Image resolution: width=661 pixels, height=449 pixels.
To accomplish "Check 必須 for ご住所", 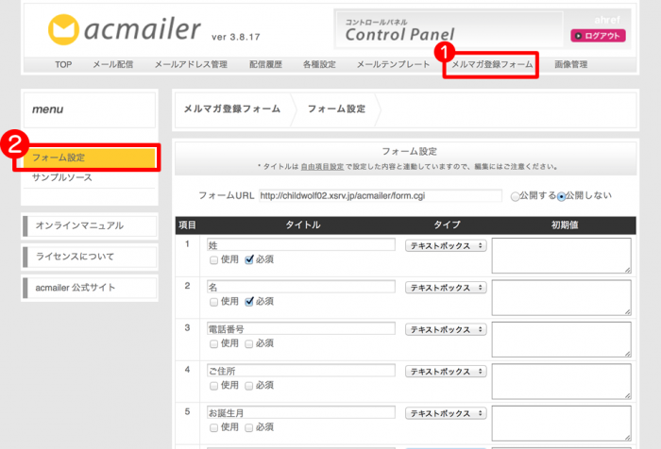I will (x=248, y=386).
